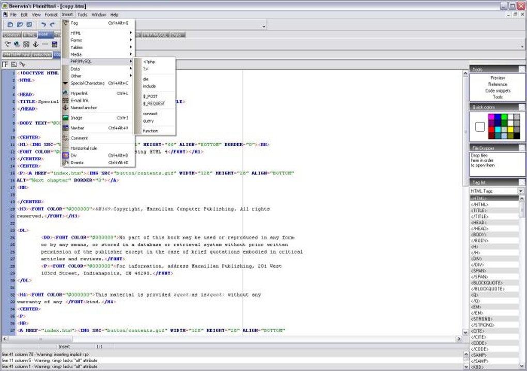Choose $_POST from PHP/MySQL submenu
Viewport: 527px width, 371px height.
[150, 97]
